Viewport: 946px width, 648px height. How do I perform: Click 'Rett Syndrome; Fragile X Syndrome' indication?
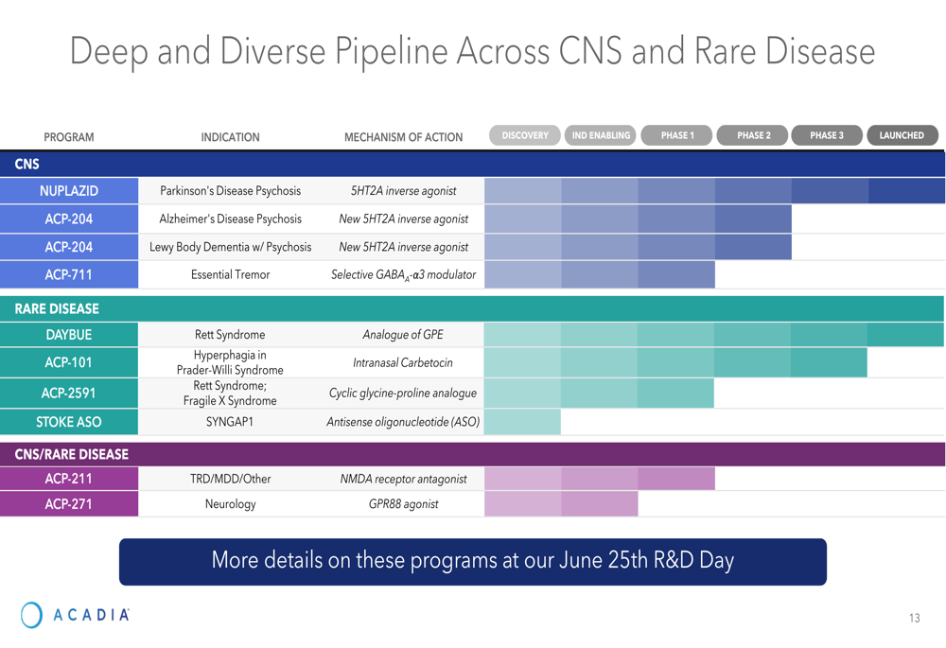point(230,394)
